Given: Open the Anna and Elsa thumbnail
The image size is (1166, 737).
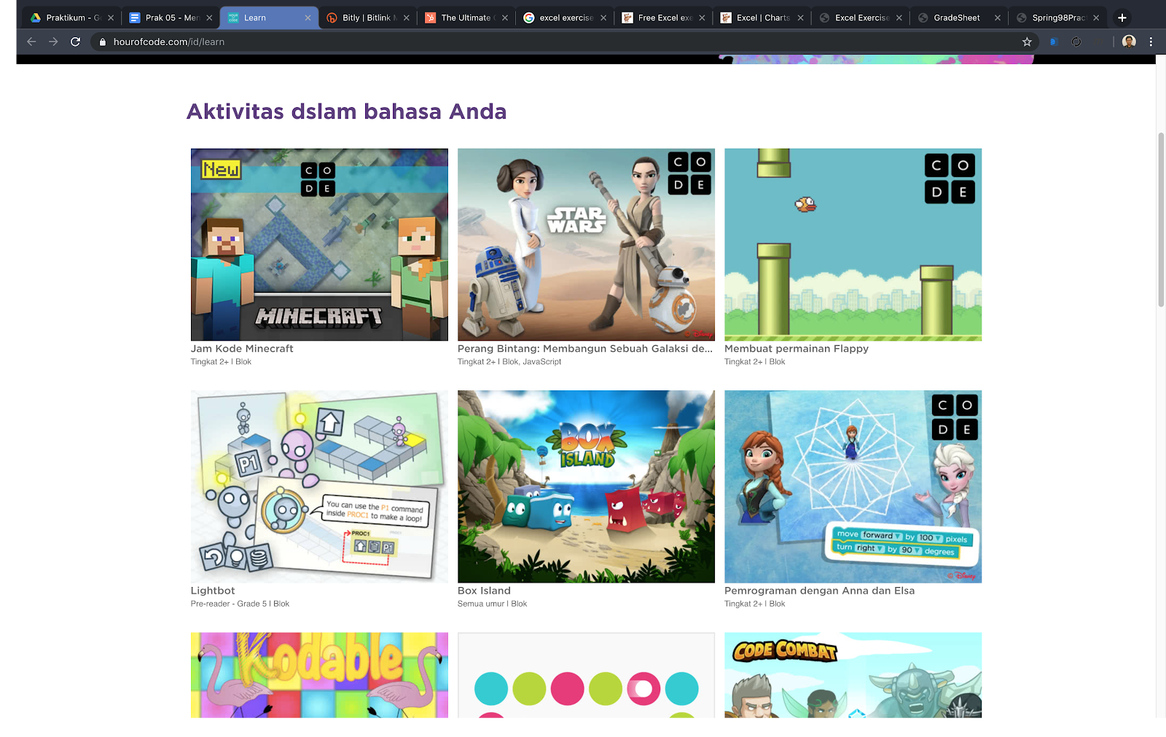Looking at the screenshot, I should click(853, 486).
